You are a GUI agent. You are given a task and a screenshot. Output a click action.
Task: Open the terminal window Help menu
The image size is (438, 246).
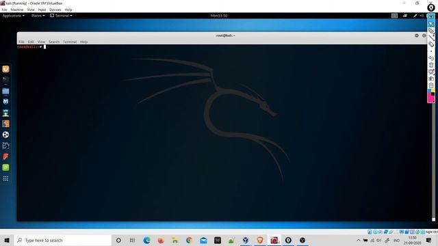pos(83,42)
